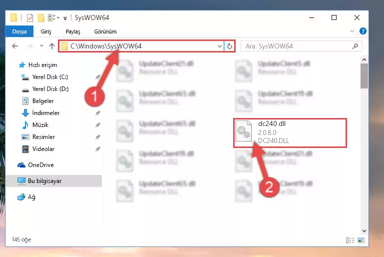Go forward with the right arrow
This screenshot has height=257, width=384.
[29, 46]
